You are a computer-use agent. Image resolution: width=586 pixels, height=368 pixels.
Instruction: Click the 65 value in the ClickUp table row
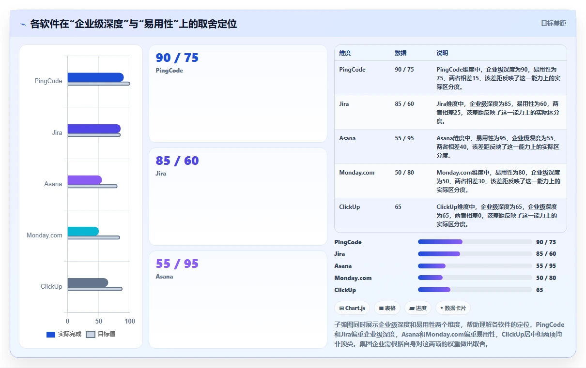click(x=398, y=207)
